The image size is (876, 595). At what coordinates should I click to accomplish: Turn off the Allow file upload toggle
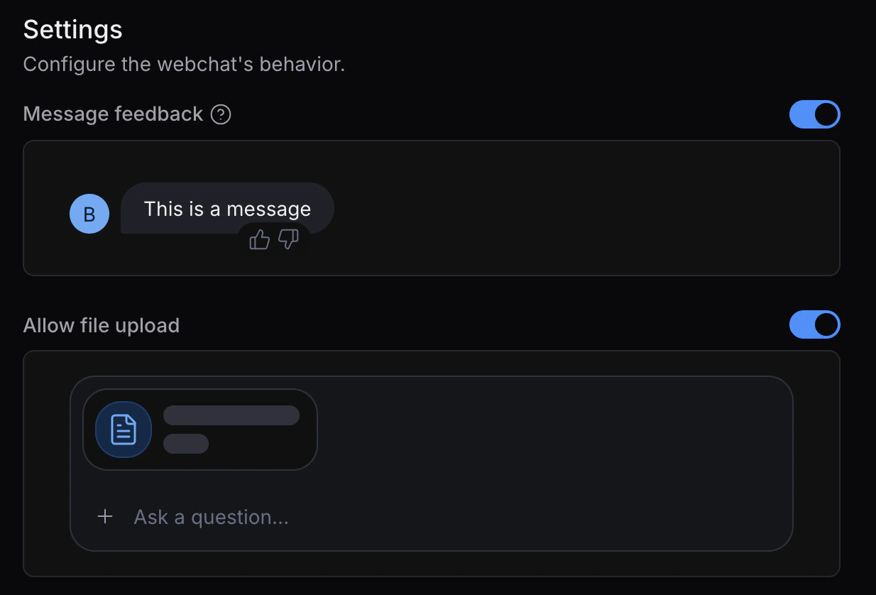[815, 324]
